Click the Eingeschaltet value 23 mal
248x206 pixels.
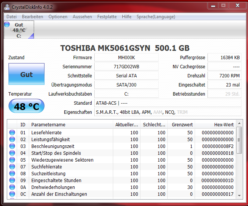tap(225, 85)
